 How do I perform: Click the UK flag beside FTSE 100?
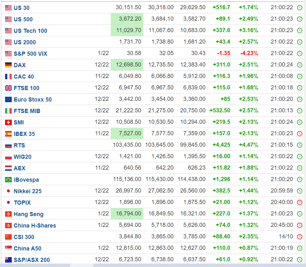(8, 88)
